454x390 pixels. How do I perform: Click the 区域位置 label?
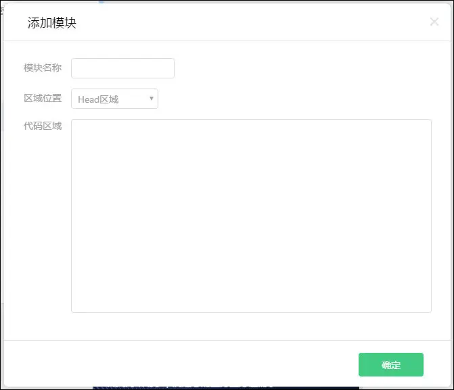(43, 99)
